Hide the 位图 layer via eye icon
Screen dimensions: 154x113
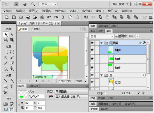[x=92, y=82]
